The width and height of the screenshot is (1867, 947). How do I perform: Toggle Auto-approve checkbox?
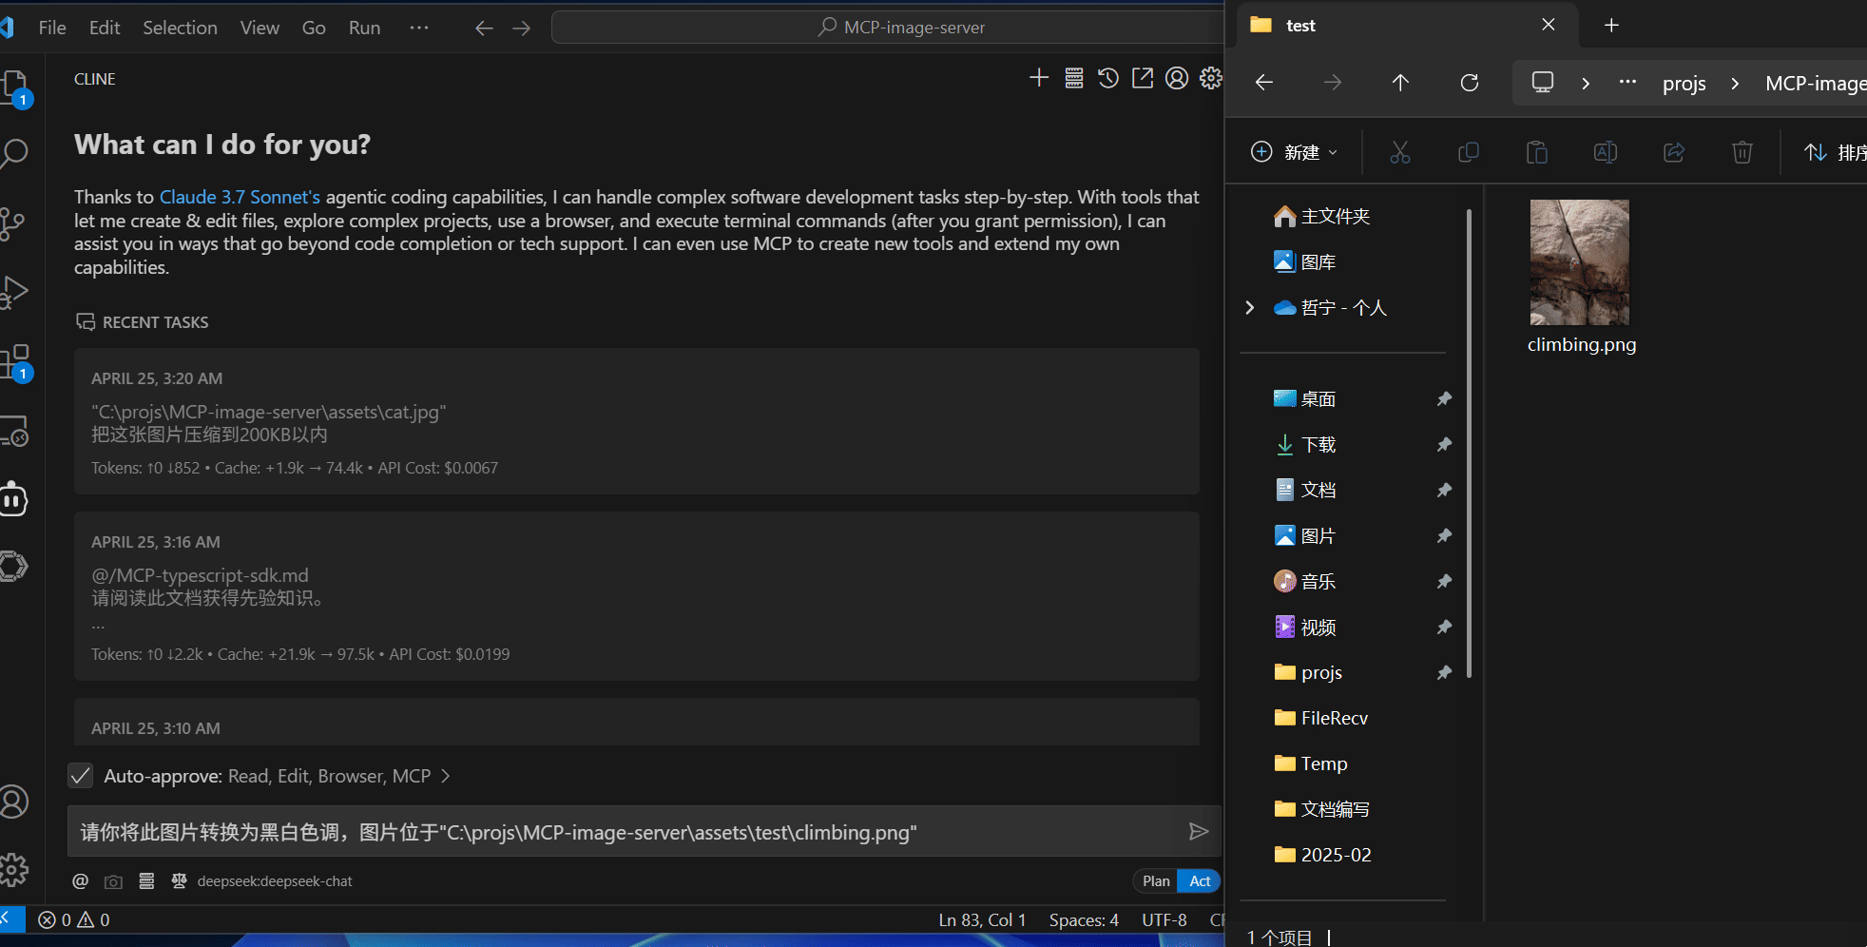(x=81, y=776)
